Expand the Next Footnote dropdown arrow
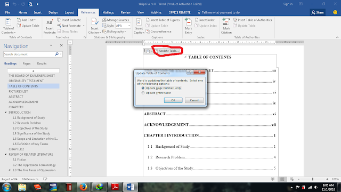Screen dimensions: 341x192 [84, 26]
